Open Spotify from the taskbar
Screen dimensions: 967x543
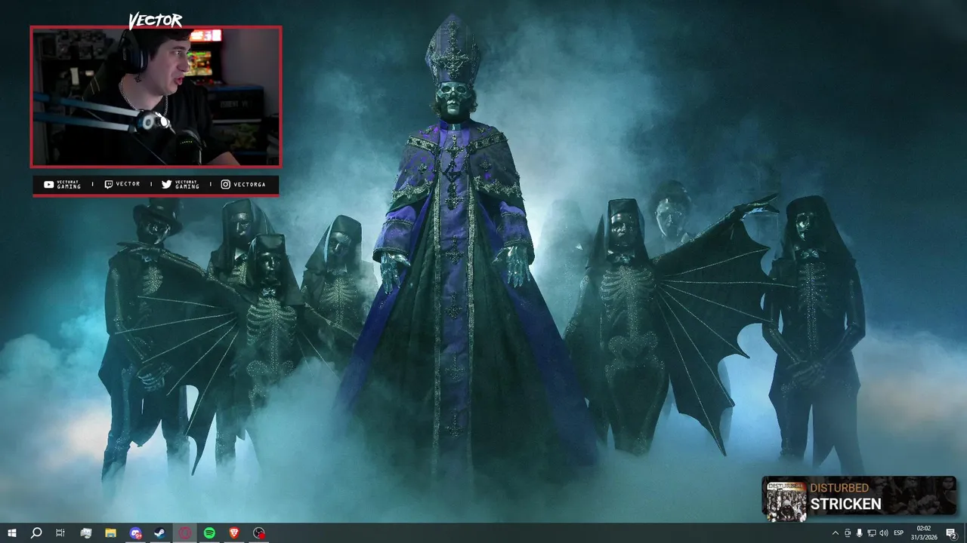click(209, 533)
